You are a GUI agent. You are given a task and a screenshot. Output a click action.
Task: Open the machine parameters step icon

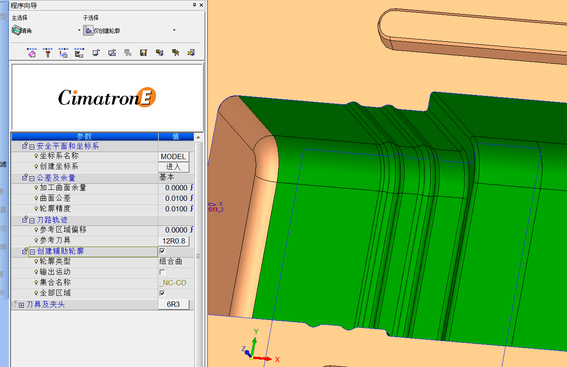(79, 53)
